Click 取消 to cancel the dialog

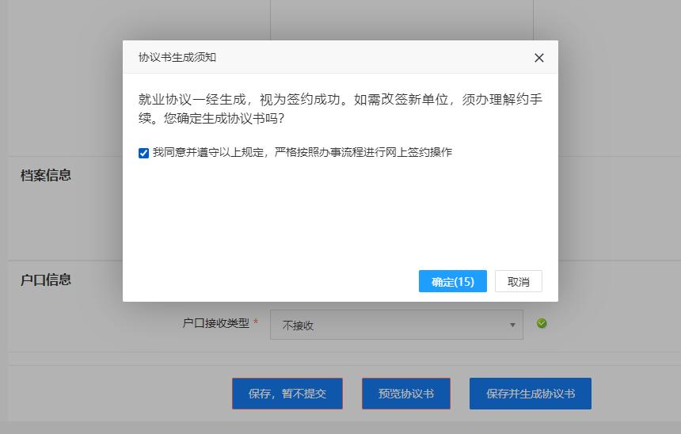click(518, 281)
